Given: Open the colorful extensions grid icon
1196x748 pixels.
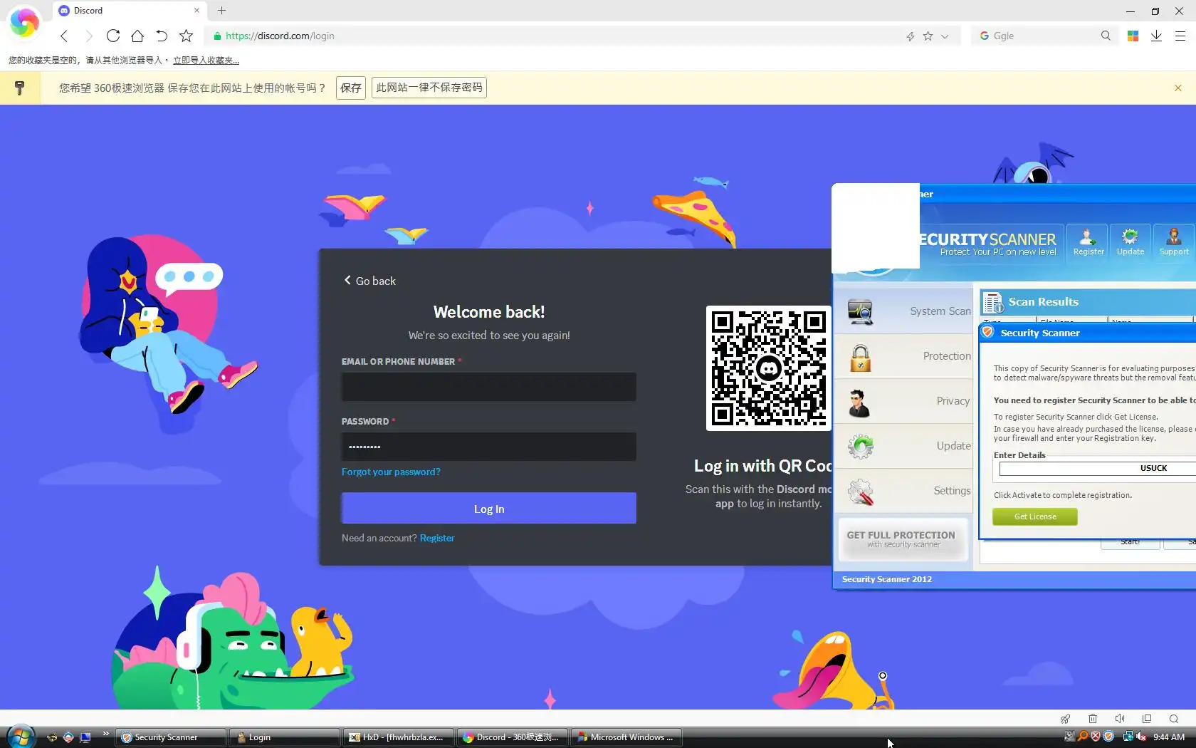Looking at the screenshot, I should pos(1133,36).
